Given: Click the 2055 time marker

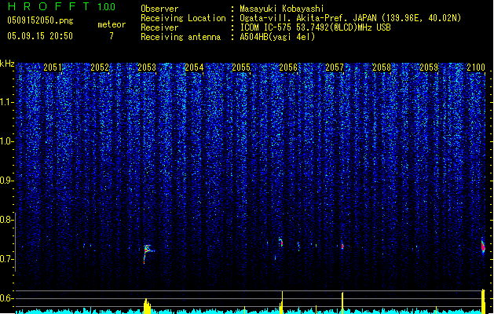Looking at the screenshot, I should (241, 68).
